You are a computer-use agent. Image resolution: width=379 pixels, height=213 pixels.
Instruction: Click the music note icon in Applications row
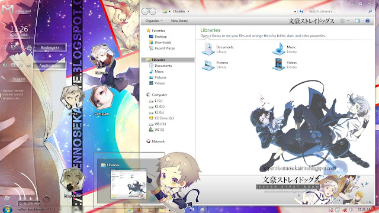[21, 66]
